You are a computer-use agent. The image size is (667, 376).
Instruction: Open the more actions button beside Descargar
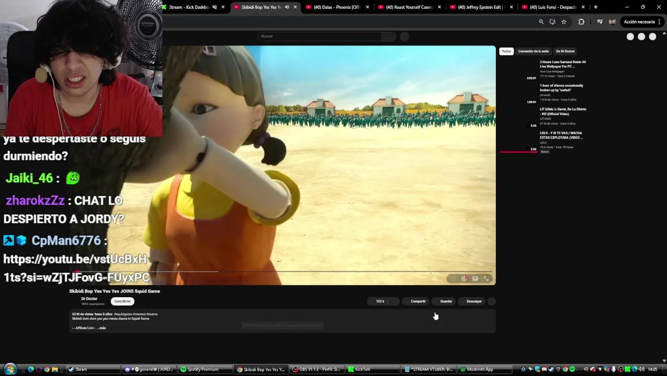(x=491, y=301)
